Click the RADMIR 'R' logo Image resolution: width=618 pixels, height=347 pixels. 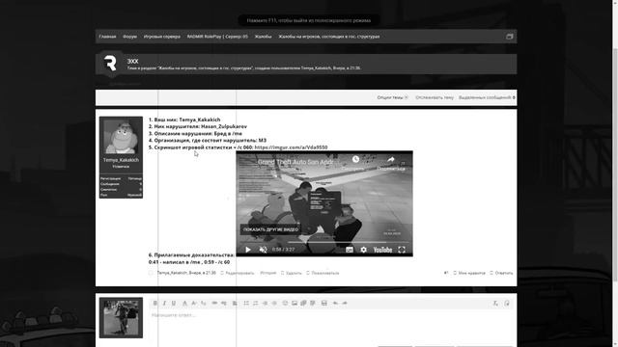pos(110,64)
